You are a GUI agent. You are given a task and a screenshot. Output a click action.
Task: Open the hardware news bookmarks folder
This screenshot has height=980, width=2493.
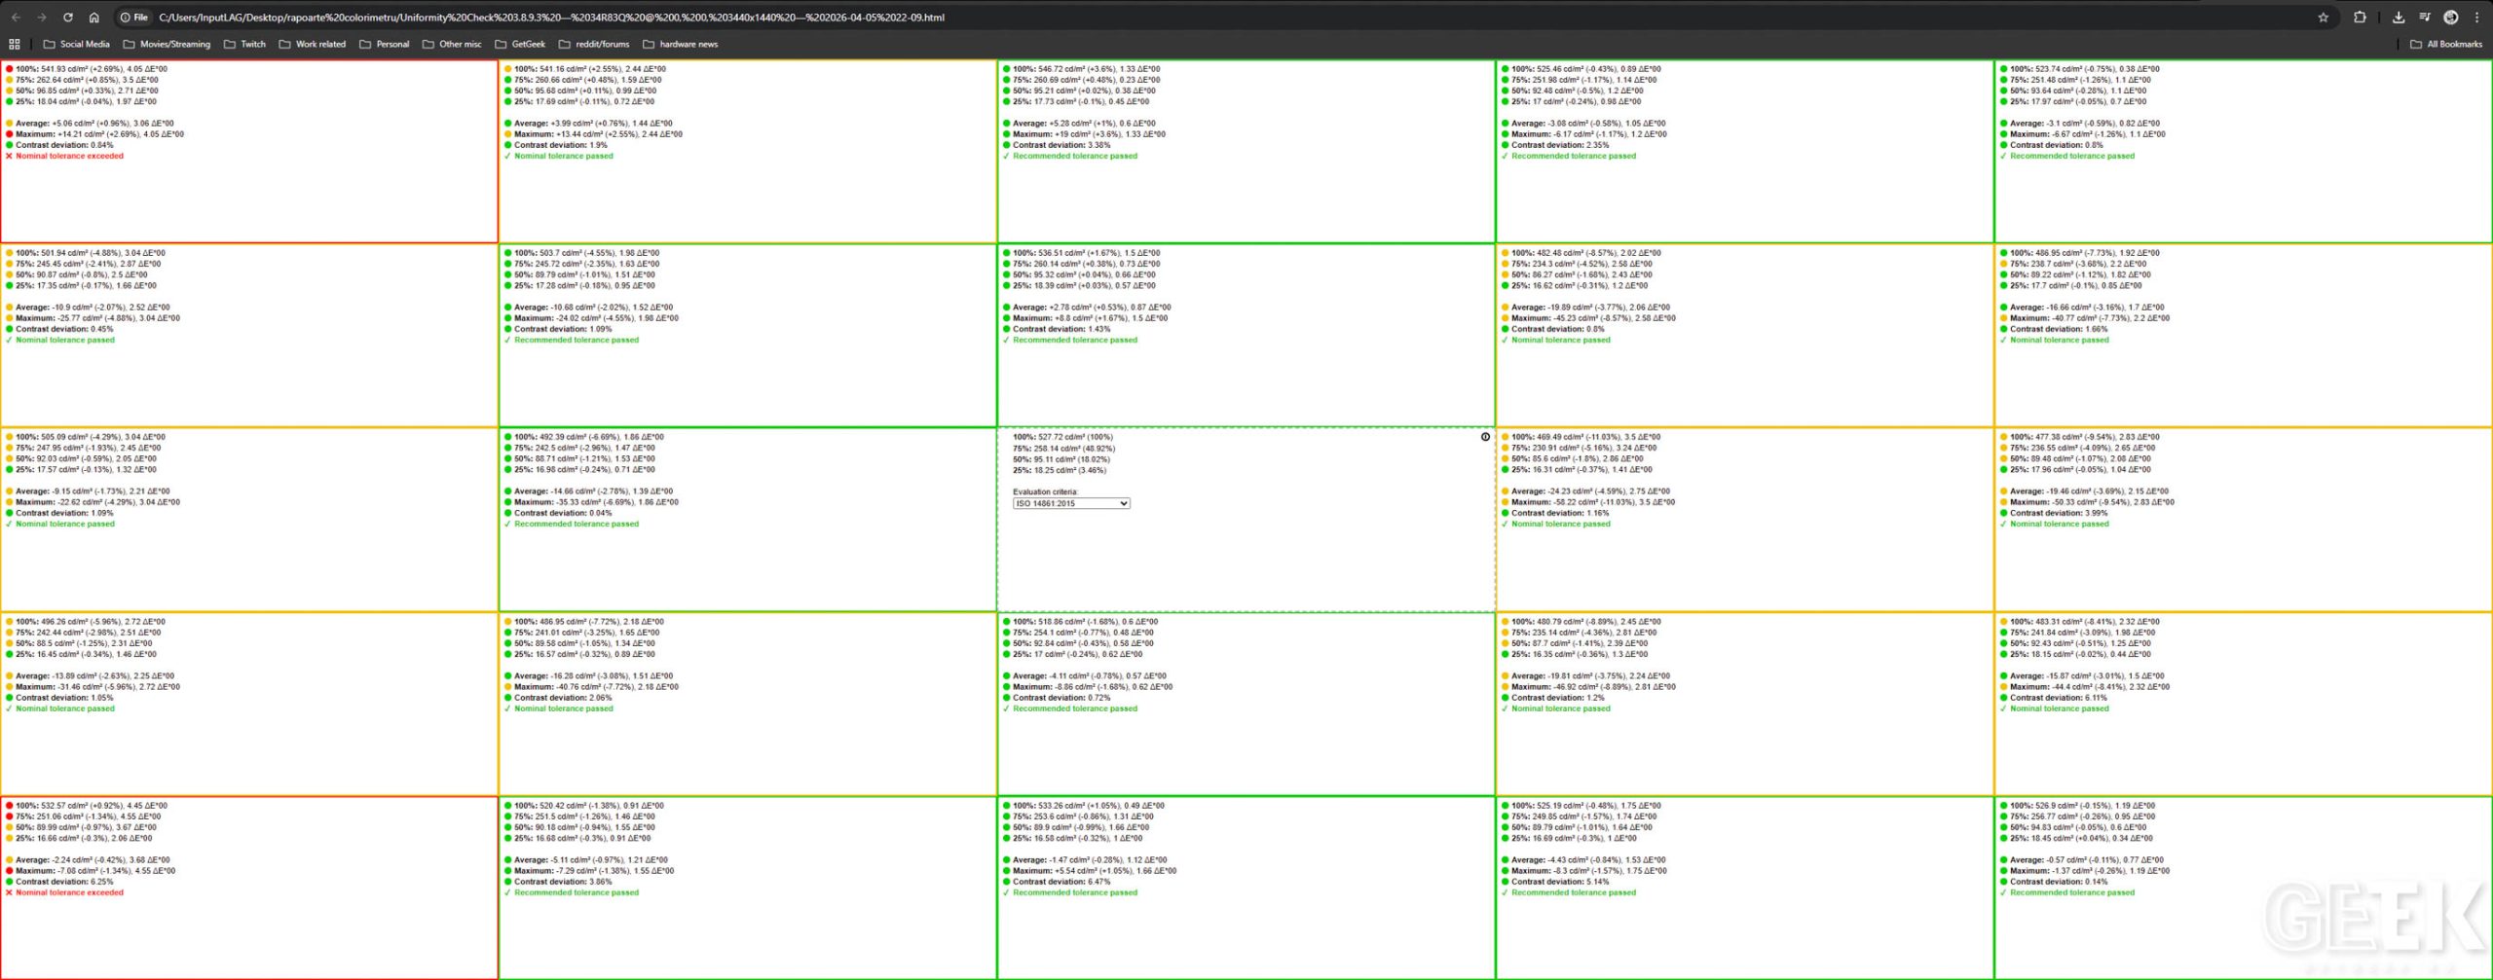680,44
